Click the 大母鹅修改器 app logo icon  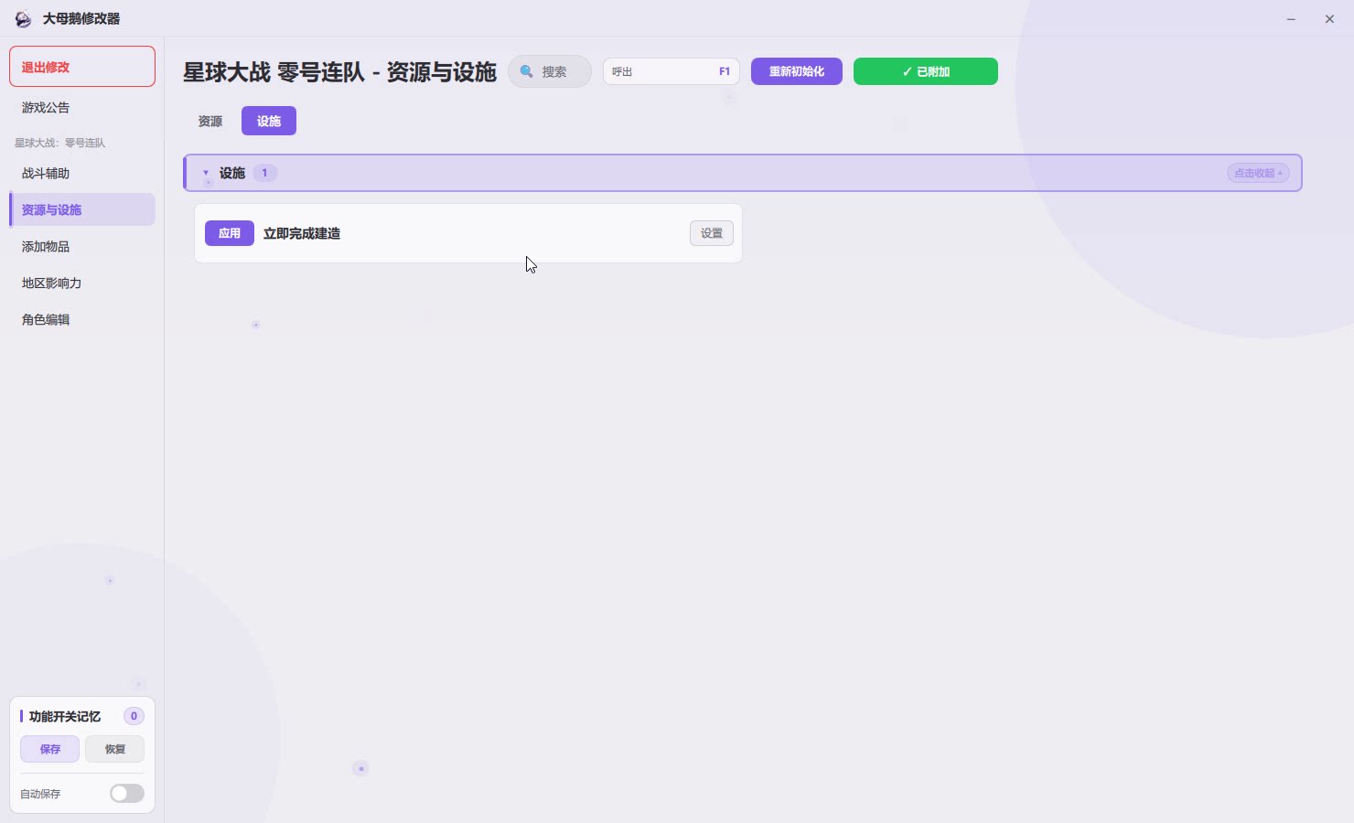coord(23,19)
